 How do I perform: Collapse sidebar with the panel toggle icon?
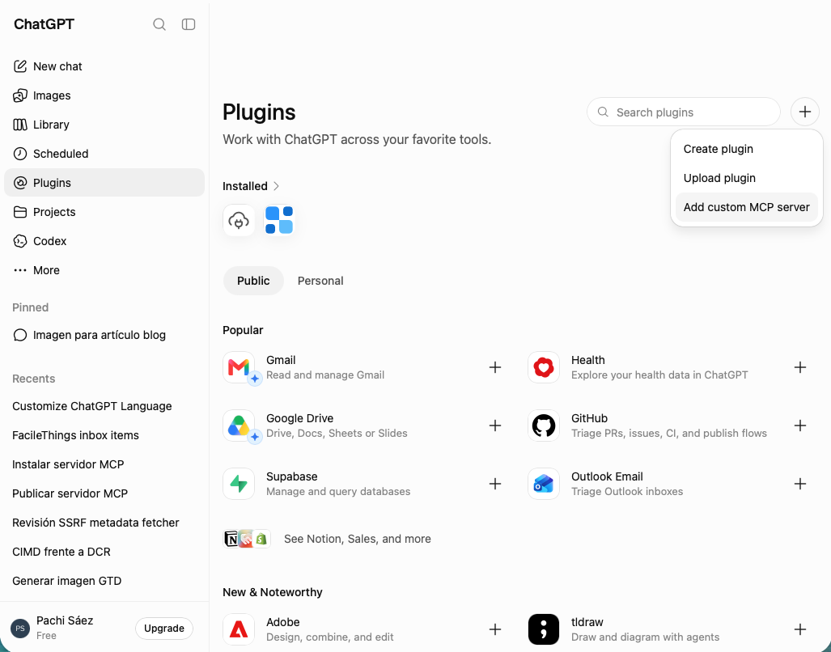point(189,24)
